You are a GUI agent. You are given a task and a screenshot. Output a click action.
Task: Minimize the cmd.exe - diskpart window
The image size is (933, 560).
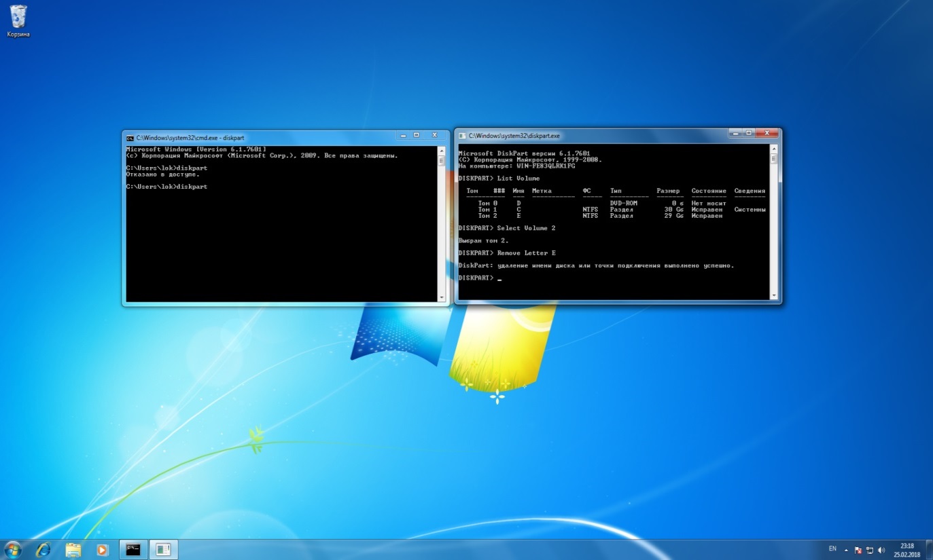403,135
